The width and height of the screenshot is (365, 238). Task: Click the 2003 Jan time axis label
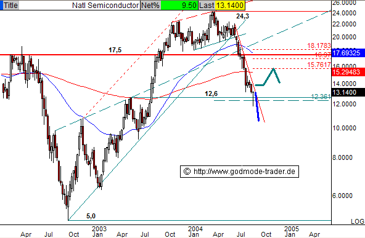[x=98, y=231]
